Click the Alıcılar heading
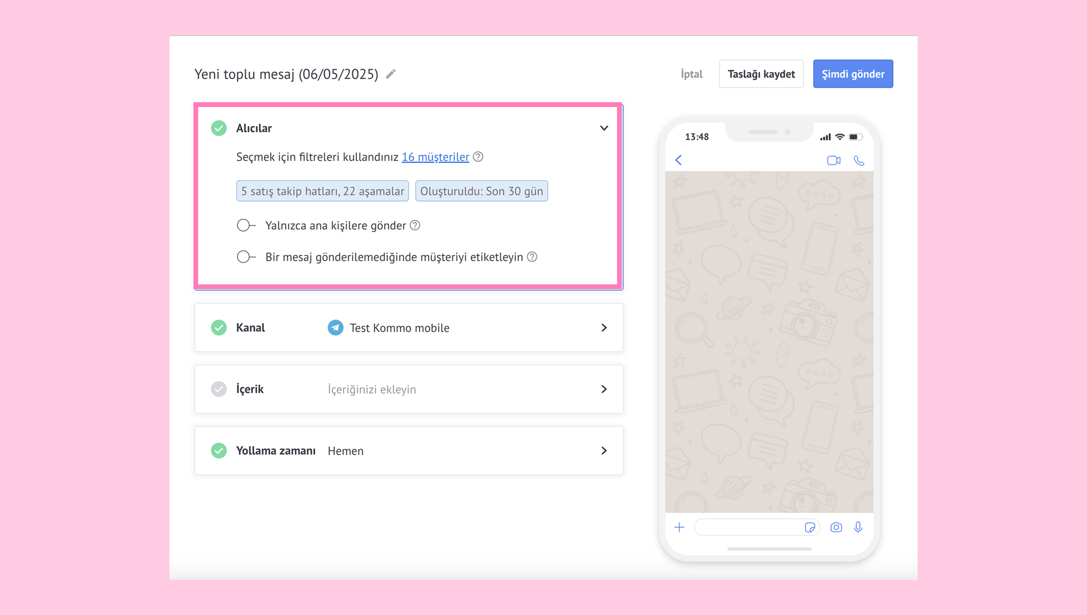Viewport: 1087px width, 615px height. 254,128
